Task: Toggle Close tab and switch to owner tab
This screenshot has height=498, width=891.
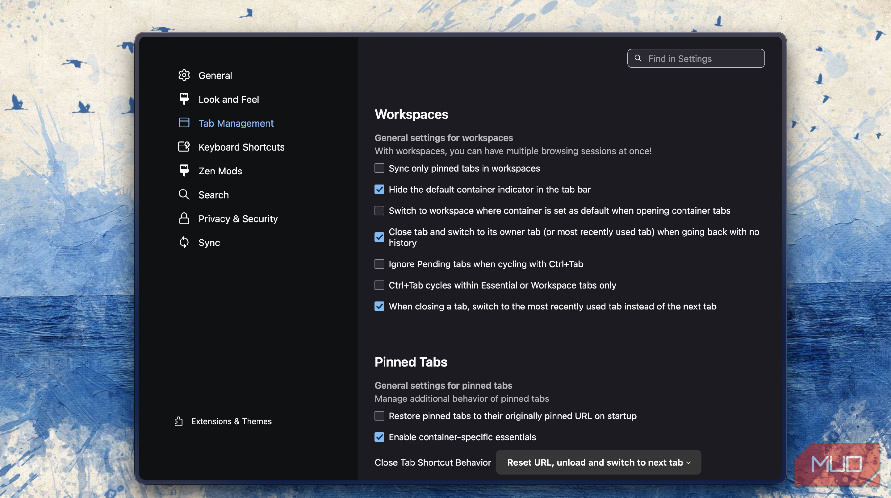Action: coord(379,237)
